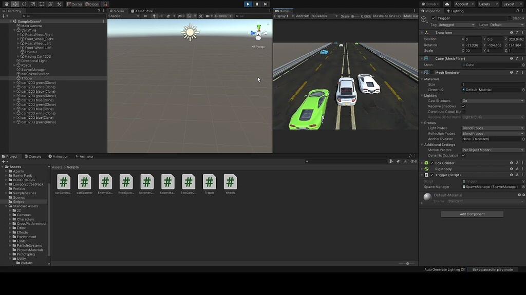Adjust the Game view Scale slider
The width and height of the screenshot is (526, 295).
click(x=353, y=15)
